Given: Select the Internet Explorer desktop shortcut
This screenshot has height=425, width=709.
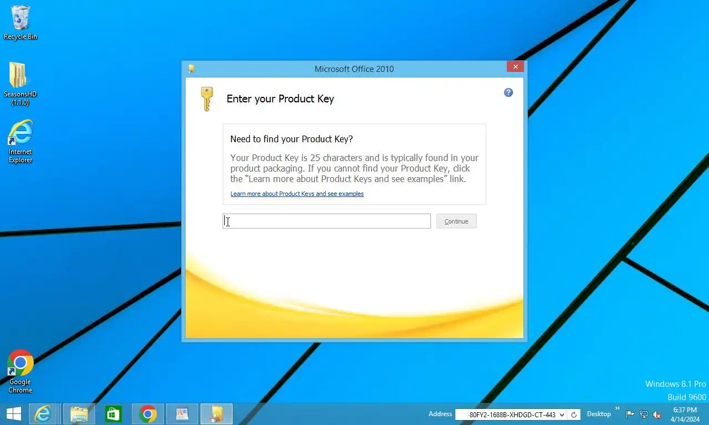Looking at the screenshot, I should point(20,142).
